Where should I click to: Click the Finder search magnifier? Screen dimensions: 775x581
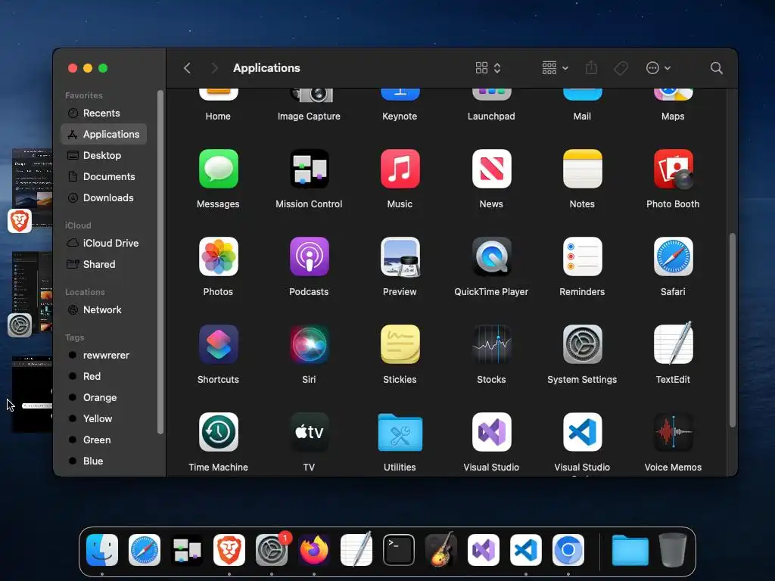click(x=716, y=68)
